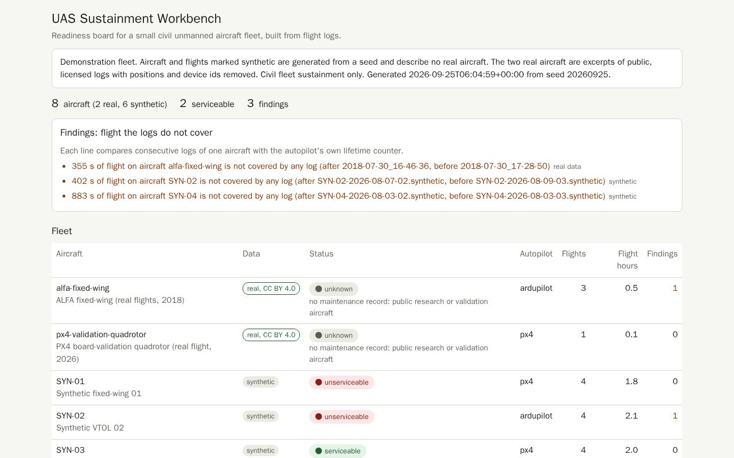Click 'ALFA fixed-wing (real flights, 2018)' description
Image resolution: width=734 pixels, height=458 pixels.
tap(120, 300)
